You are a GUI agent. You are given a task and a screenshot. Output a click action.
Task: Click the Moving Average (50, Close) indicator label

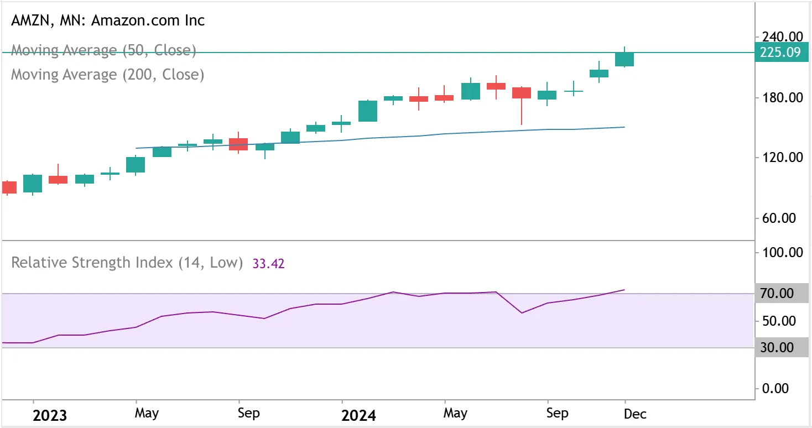[x=103, y=50]
